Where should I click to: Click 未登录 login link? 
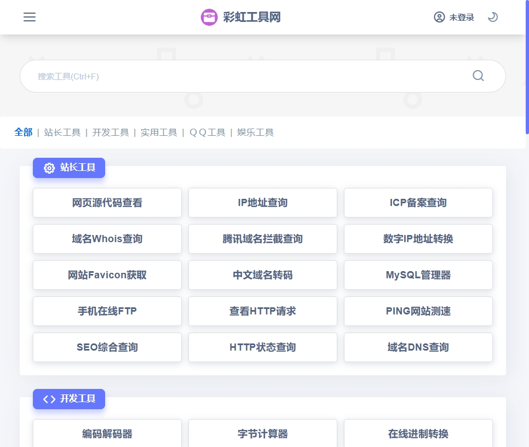(462, 17)
